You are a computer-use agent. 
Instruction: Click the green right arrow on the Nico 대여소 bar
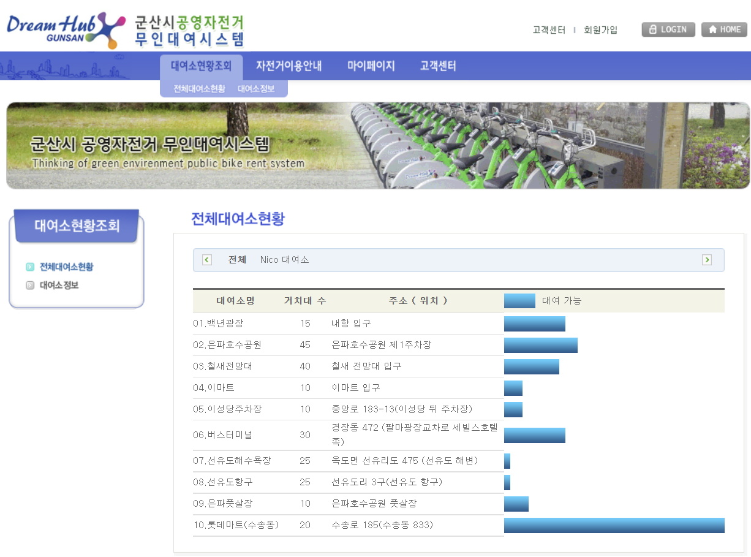tap(708, 260)
